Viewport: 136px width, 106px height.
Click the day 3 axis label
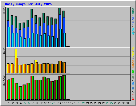17,103
